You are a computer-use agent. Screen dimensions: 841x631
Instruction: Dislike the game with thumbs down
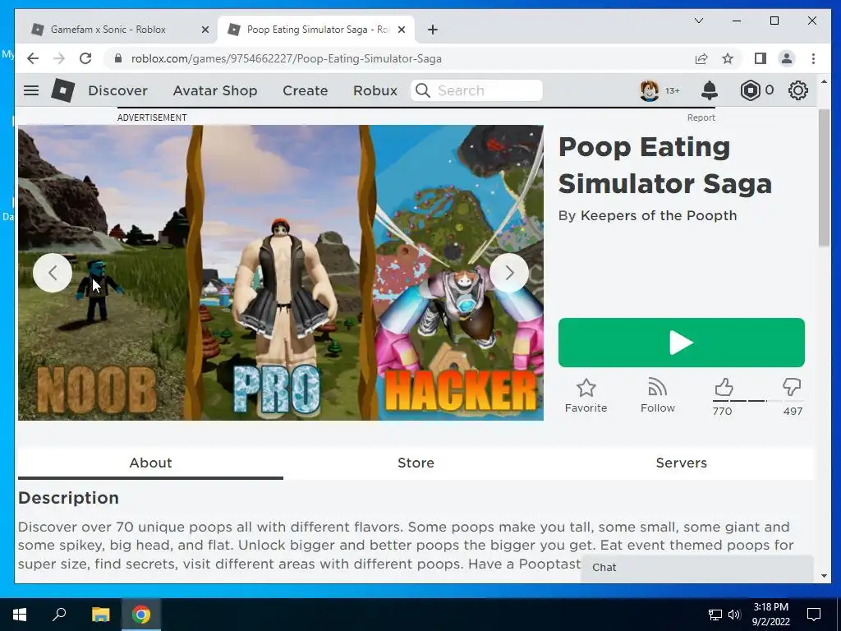click(x=792, y=387)
